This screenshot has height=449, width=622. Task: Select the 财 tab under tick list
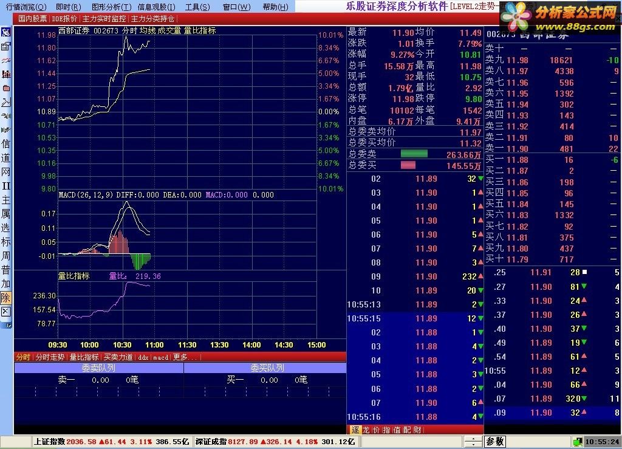click(x=417, y=430)
